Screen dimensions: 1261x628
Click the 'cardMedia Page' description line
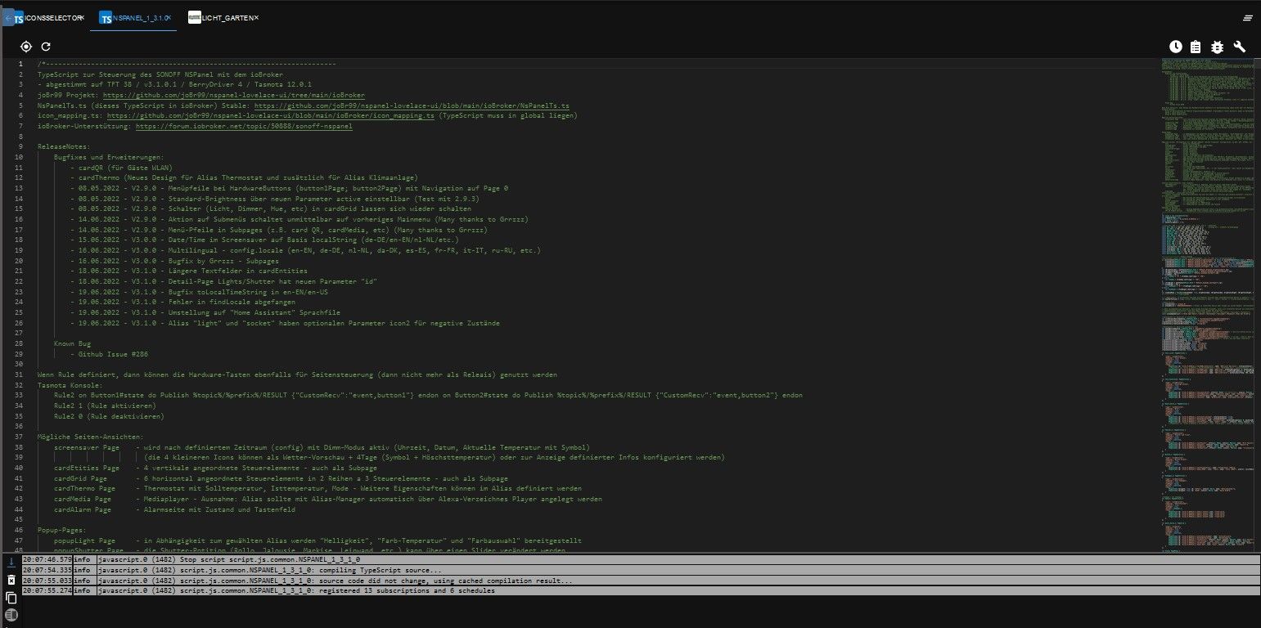pos(328,499)
